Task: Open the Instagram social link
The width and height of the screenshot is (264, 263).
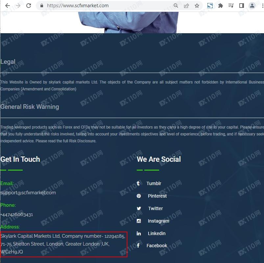Action: tap(153, 221)
